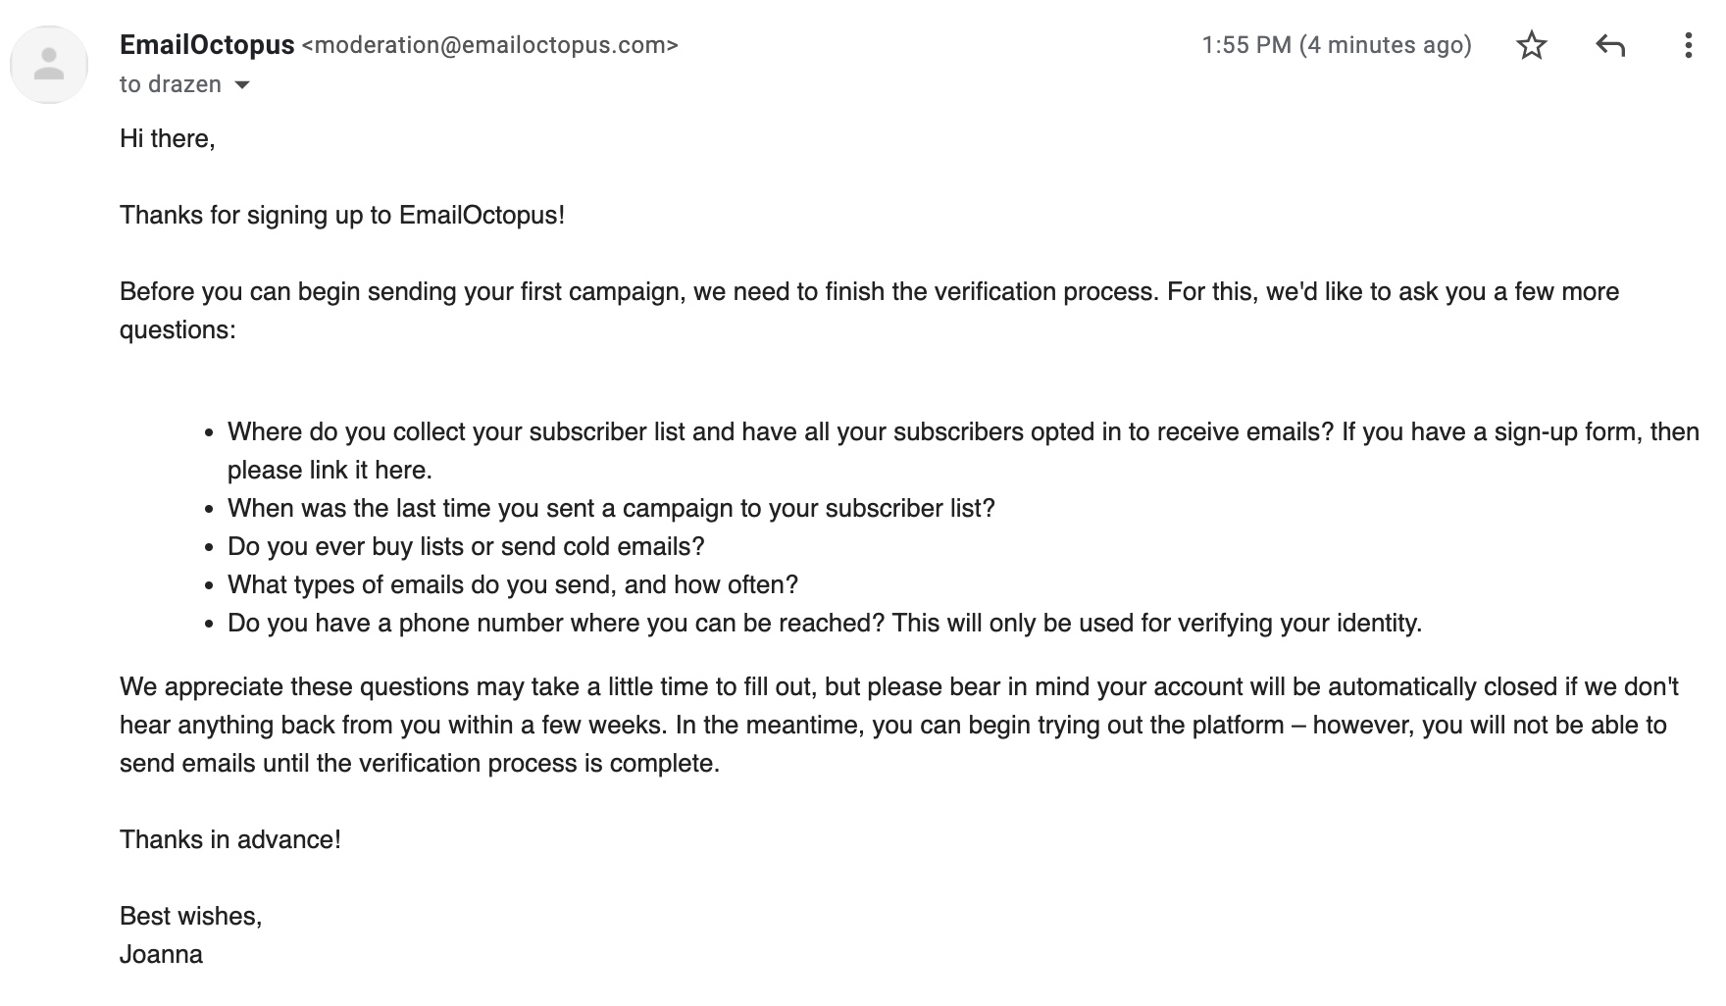
Task: Star this EmailOctopus message
Action: pyautogui.click(x=1531, y=45)
